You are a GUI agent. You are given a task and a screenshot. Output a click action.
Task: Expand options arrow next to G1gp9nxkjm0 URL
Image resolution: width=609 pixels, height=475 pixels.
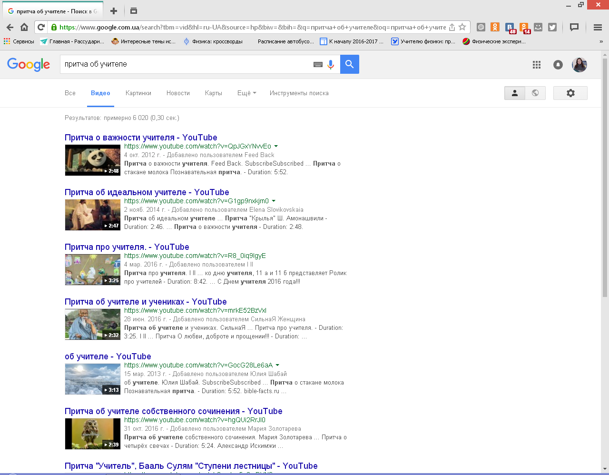click(x=274, y=201)
